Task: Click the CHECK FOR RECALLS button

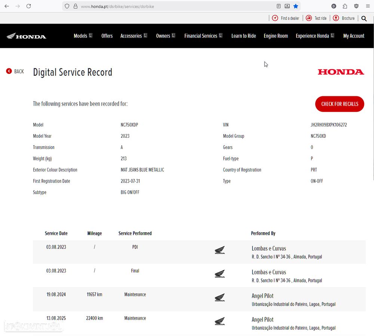Action: tap(340, 104)
